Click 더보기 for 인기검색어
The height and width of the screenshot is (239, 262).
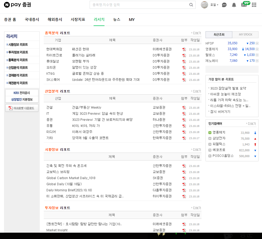click(251, 123)
